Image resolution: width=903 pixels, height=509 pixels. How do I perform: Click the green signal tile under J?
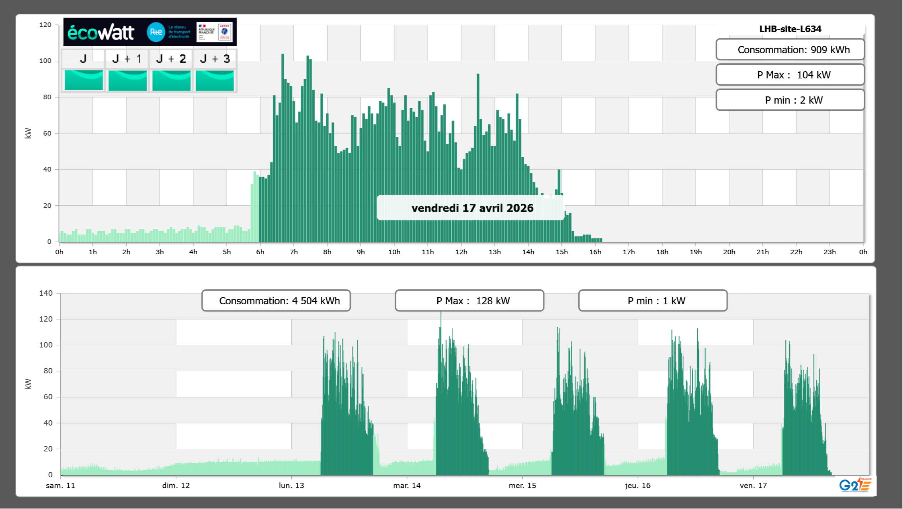83,80
